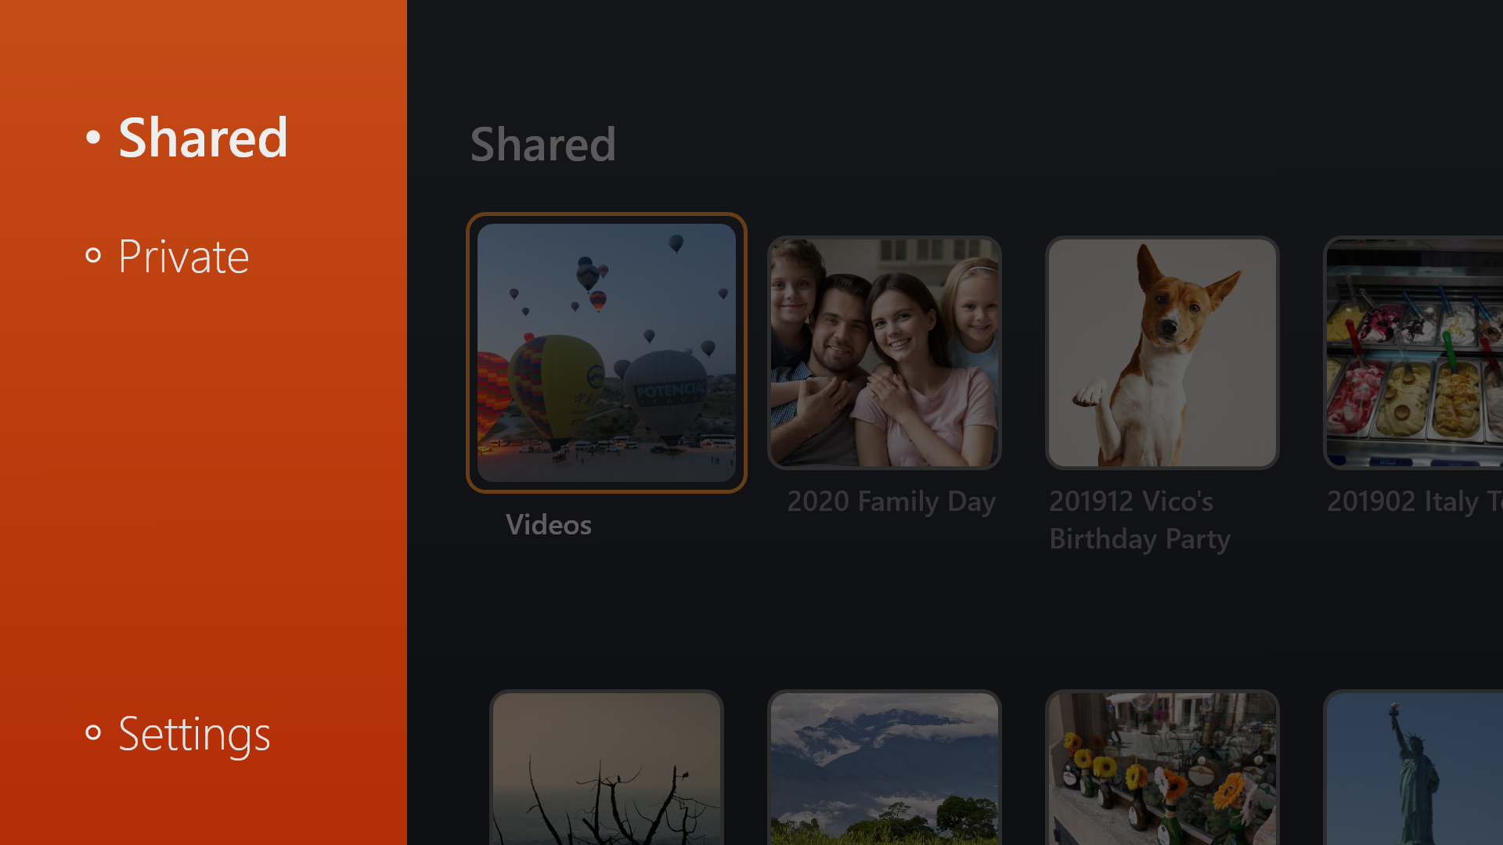Click the 2020 Family Day title
1503x845 pixels.
(x=892, y=502)
